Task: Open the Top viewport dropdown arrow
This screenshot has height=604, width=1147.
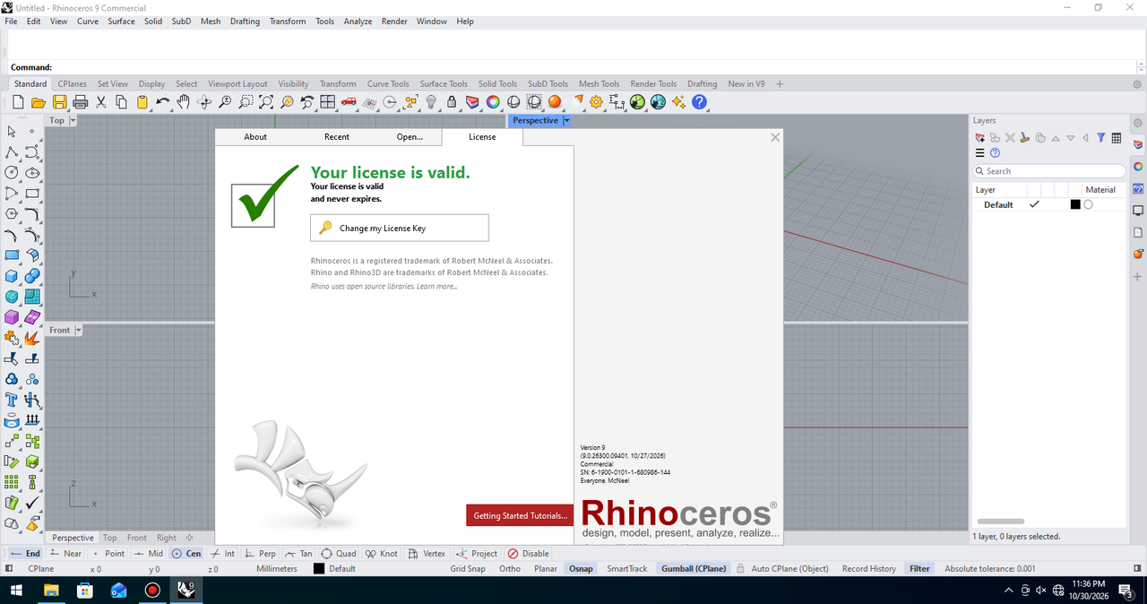Action: coord(73,120)
